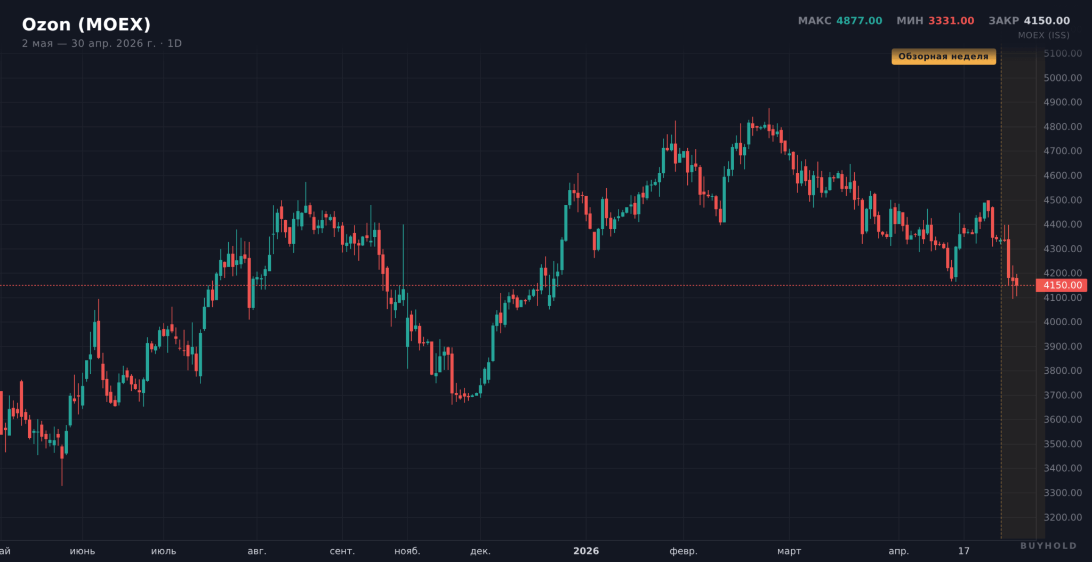Viewport: 1092px width, 562px height.
Task: Click the 3400.00 price axis label
Action: point(1063,469)
